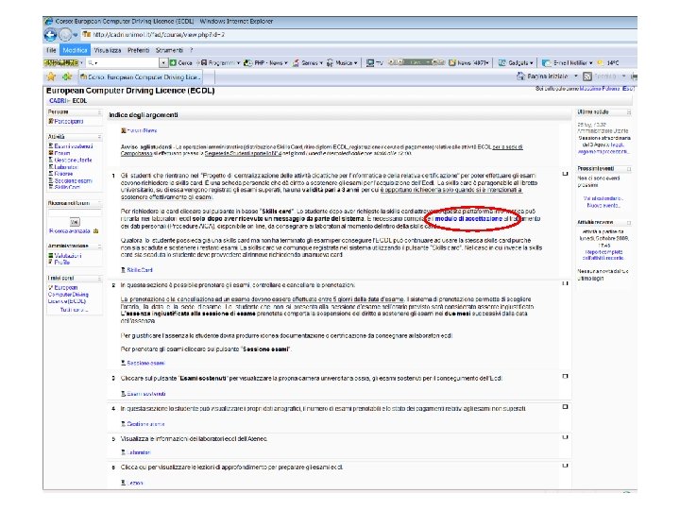The image size is (680, 510).
Task: Click the browser Forward arrow button
Action: [65, 35]
